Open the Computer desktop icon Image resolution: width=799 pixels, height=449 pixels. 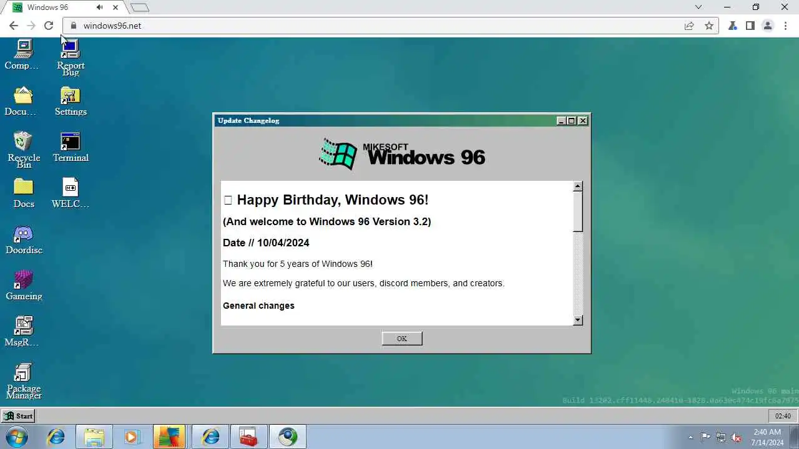coord(22,54)
